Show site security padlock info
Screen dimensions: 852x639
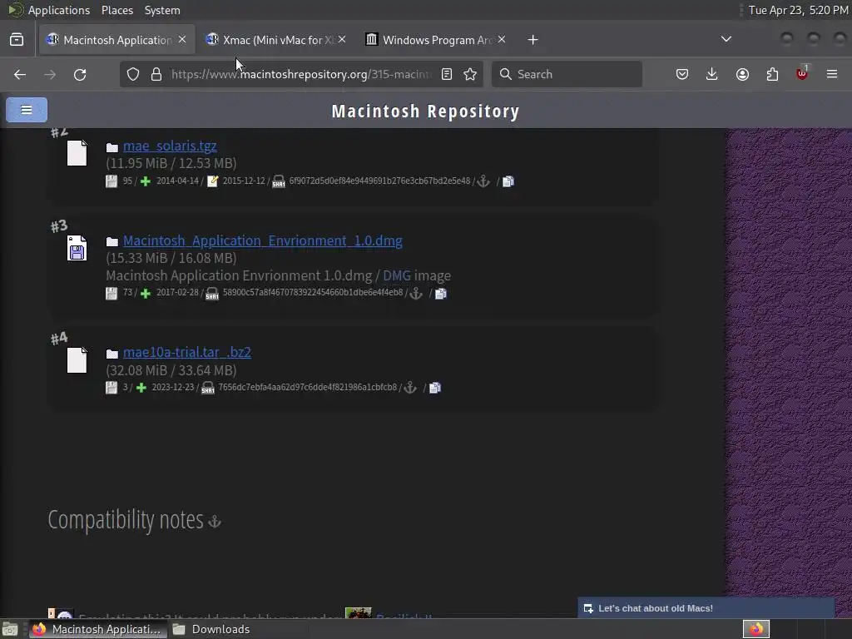[156, 74]
